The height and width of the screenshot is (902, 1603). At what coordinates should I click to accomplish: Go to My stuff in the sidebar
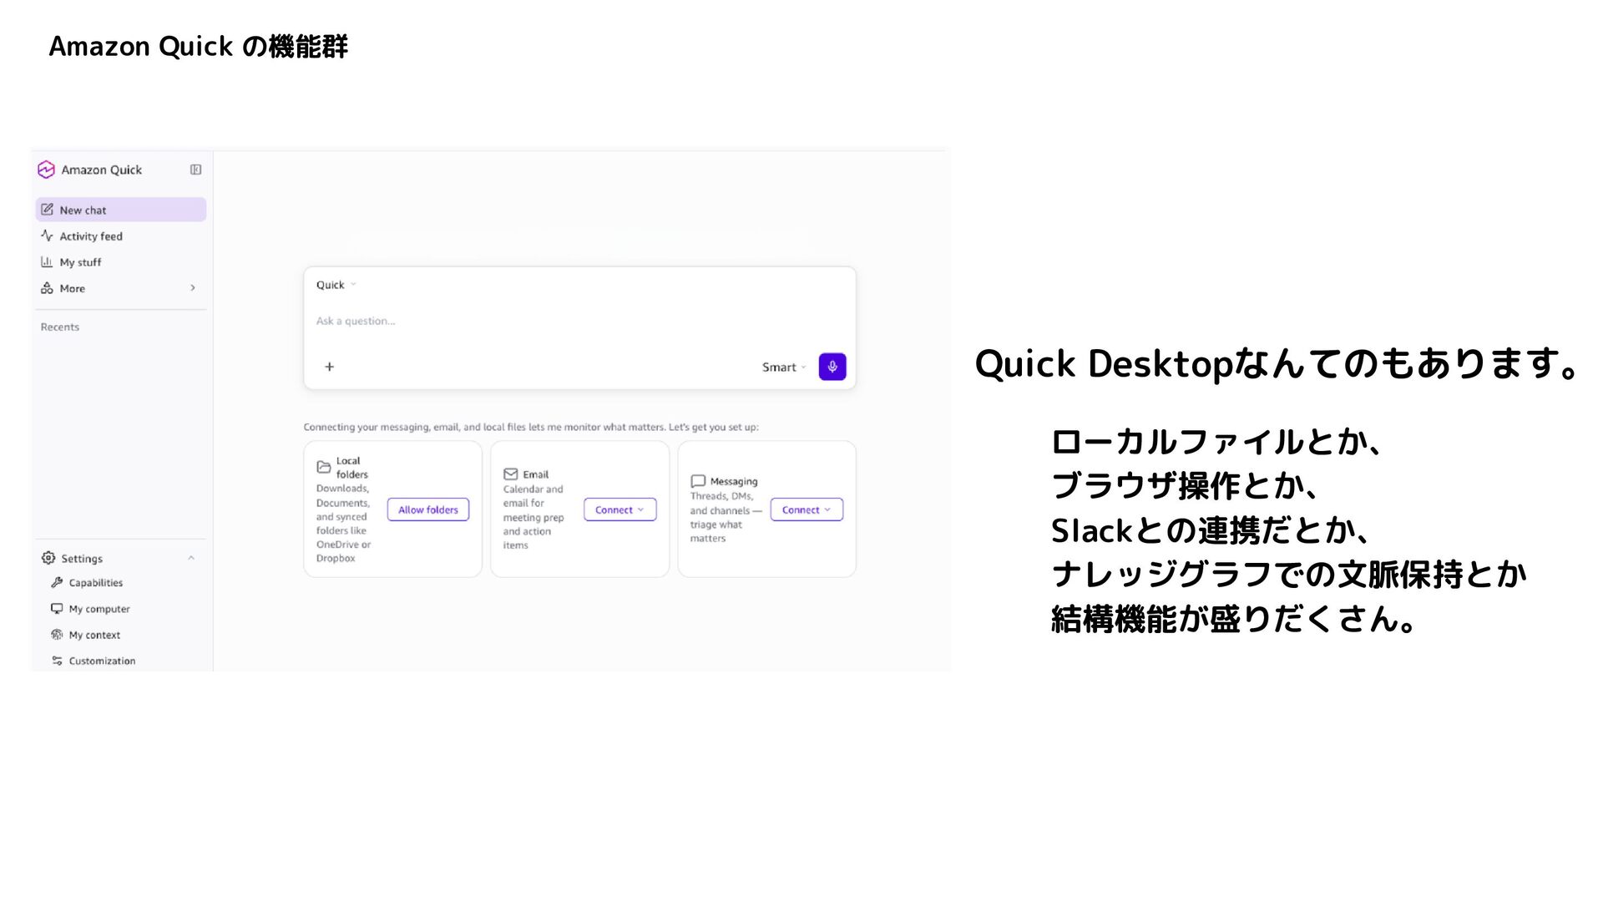(121, 262)
